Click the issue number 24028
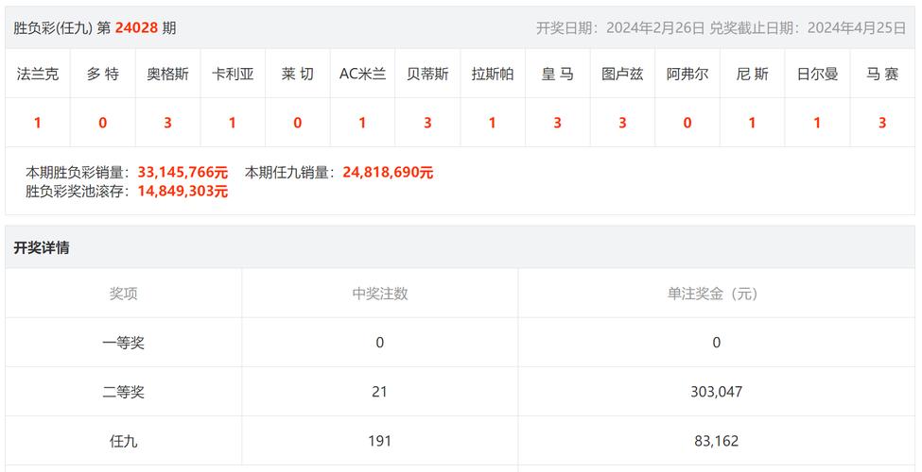The image size is (922, 472). [136, 27]
